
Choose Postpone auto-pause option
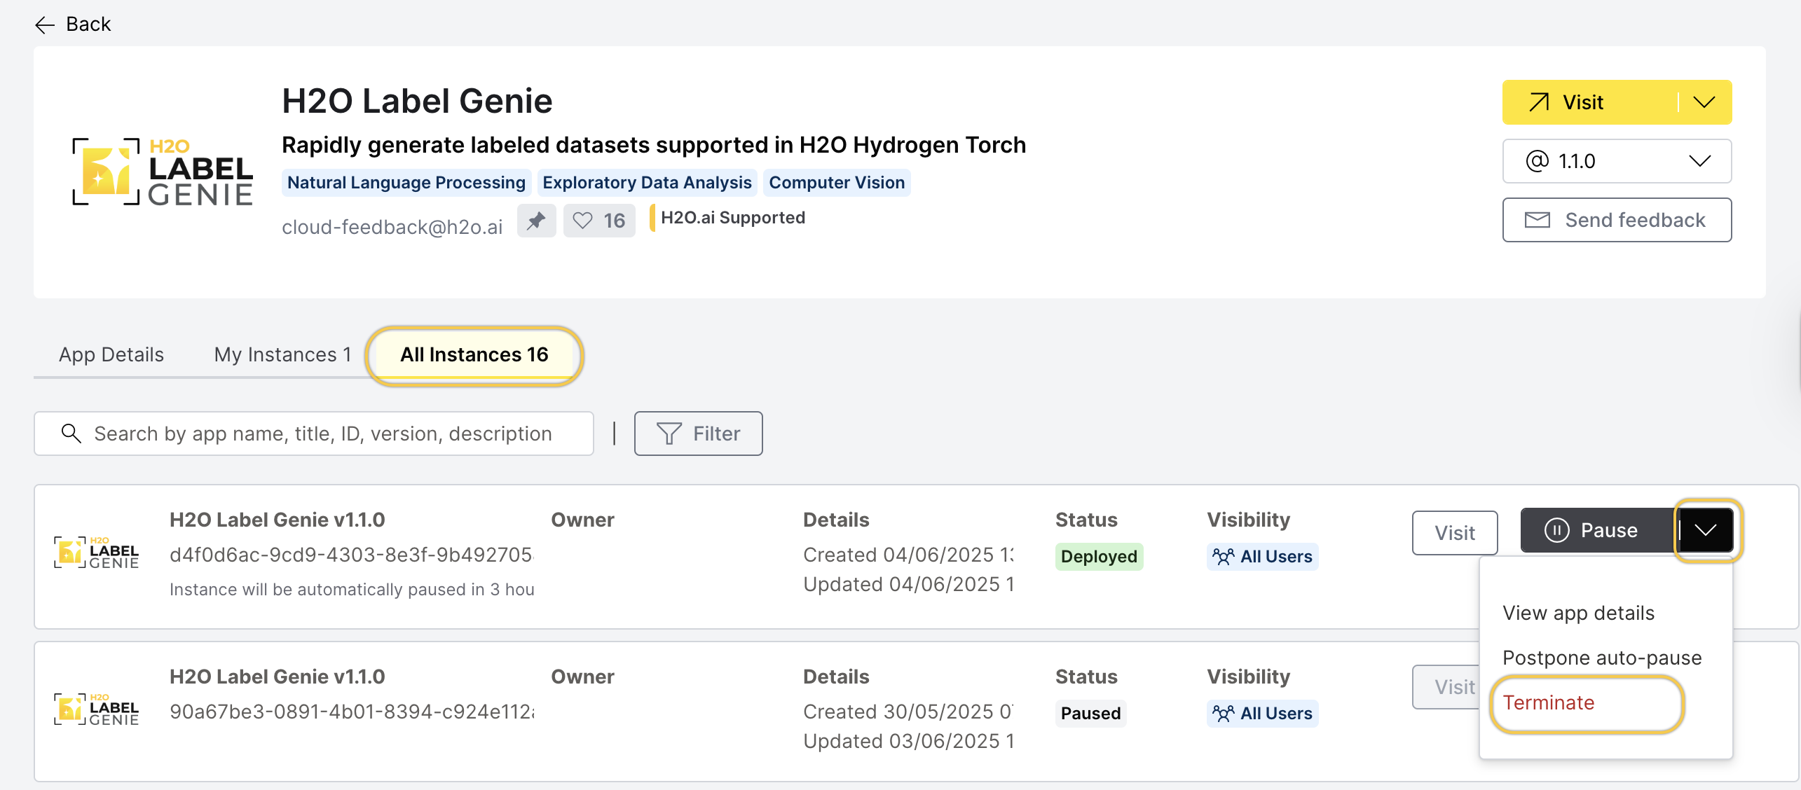coord(1602,657)
